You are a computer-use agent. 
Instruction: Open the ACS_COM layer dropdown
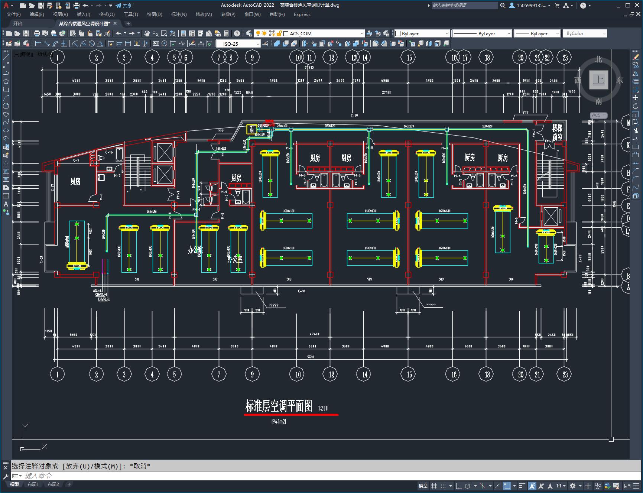click(362, 33)
